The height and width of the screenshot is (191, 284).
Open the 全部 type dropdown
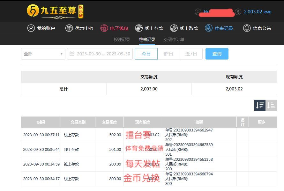(43, 54)
